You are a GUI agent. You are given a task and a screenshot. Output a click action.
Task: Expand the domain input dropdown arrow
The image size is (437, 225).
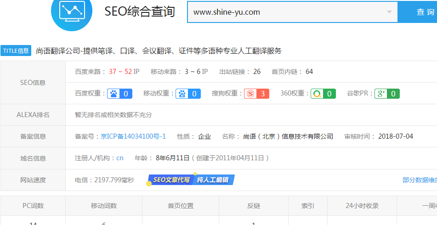click(x=389, y=12)
